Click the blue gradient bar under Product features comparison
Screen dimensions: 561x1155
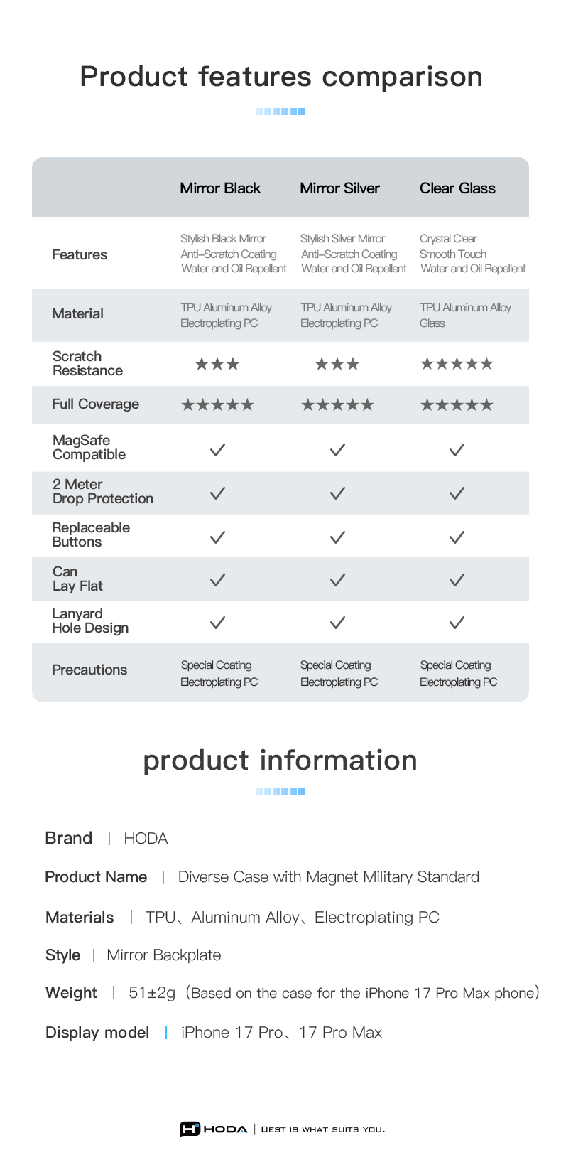pyautogui.click(x=280, y=112)
